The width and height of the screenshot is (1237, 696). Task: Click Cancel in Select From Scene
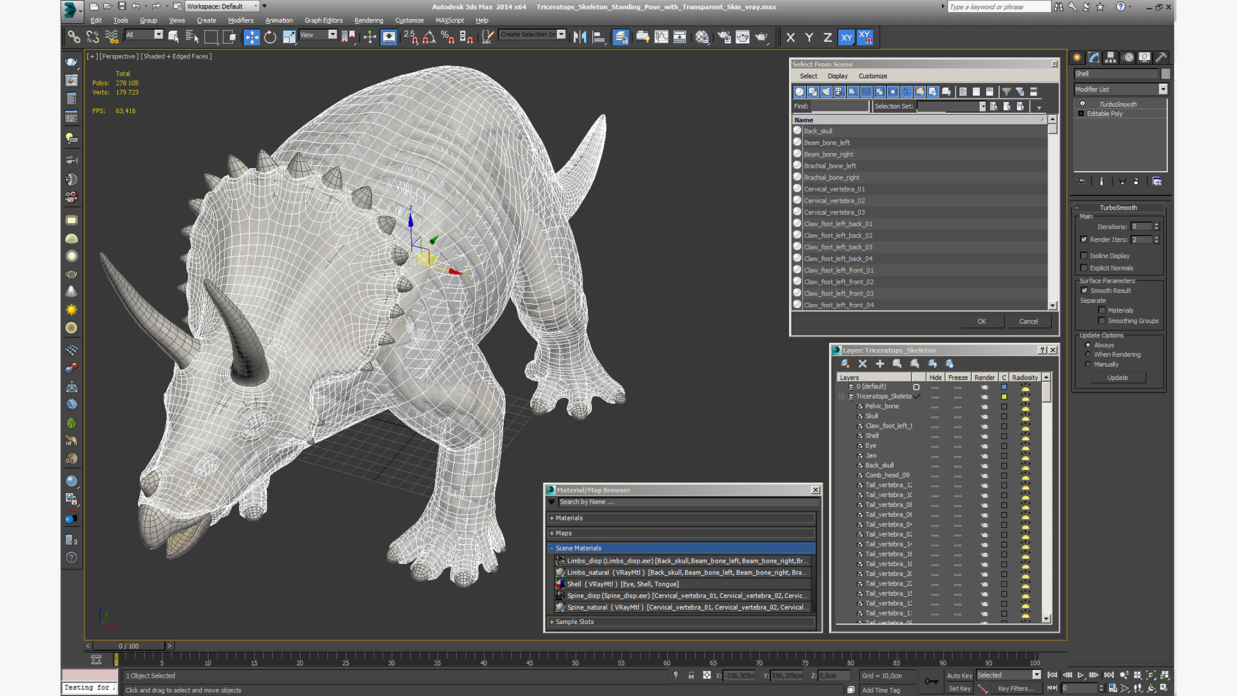click(x=1028, y=322)
